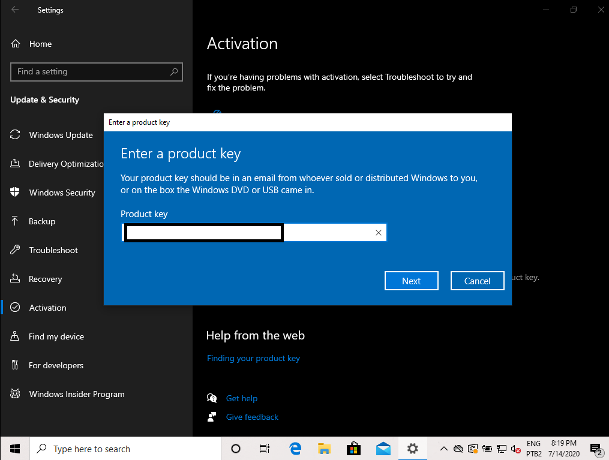Viewport: 609px width, 460px height.
Task: Open Task View on taskbar
Action: pos(265,449)
